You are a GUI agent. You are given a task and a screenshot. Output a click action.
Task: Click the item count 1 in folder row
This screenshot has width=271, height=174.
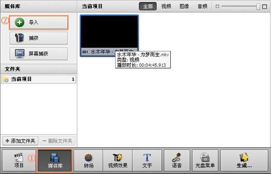[73, 79]
